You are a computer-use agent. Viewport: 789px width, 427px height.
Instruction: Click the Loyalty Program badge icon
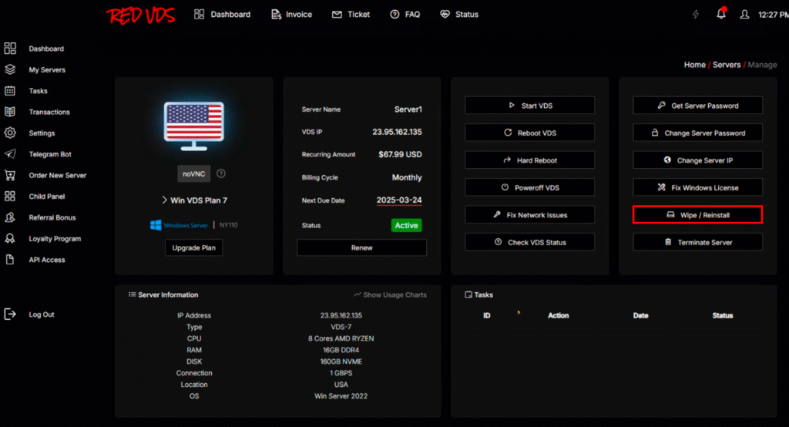[x=10, y=239]
